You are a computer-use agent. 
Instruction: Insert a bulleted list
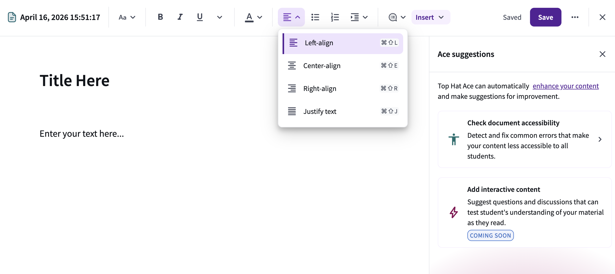[x=315, y=17]
